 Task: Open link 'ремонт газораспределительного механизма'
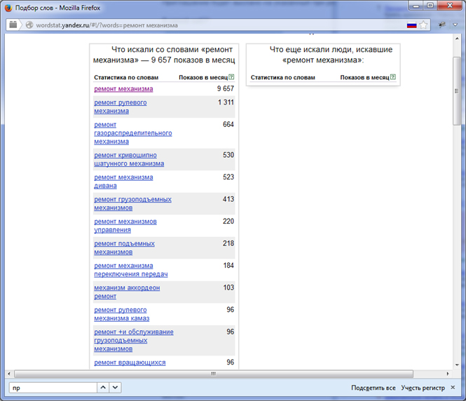pos(133,133)
